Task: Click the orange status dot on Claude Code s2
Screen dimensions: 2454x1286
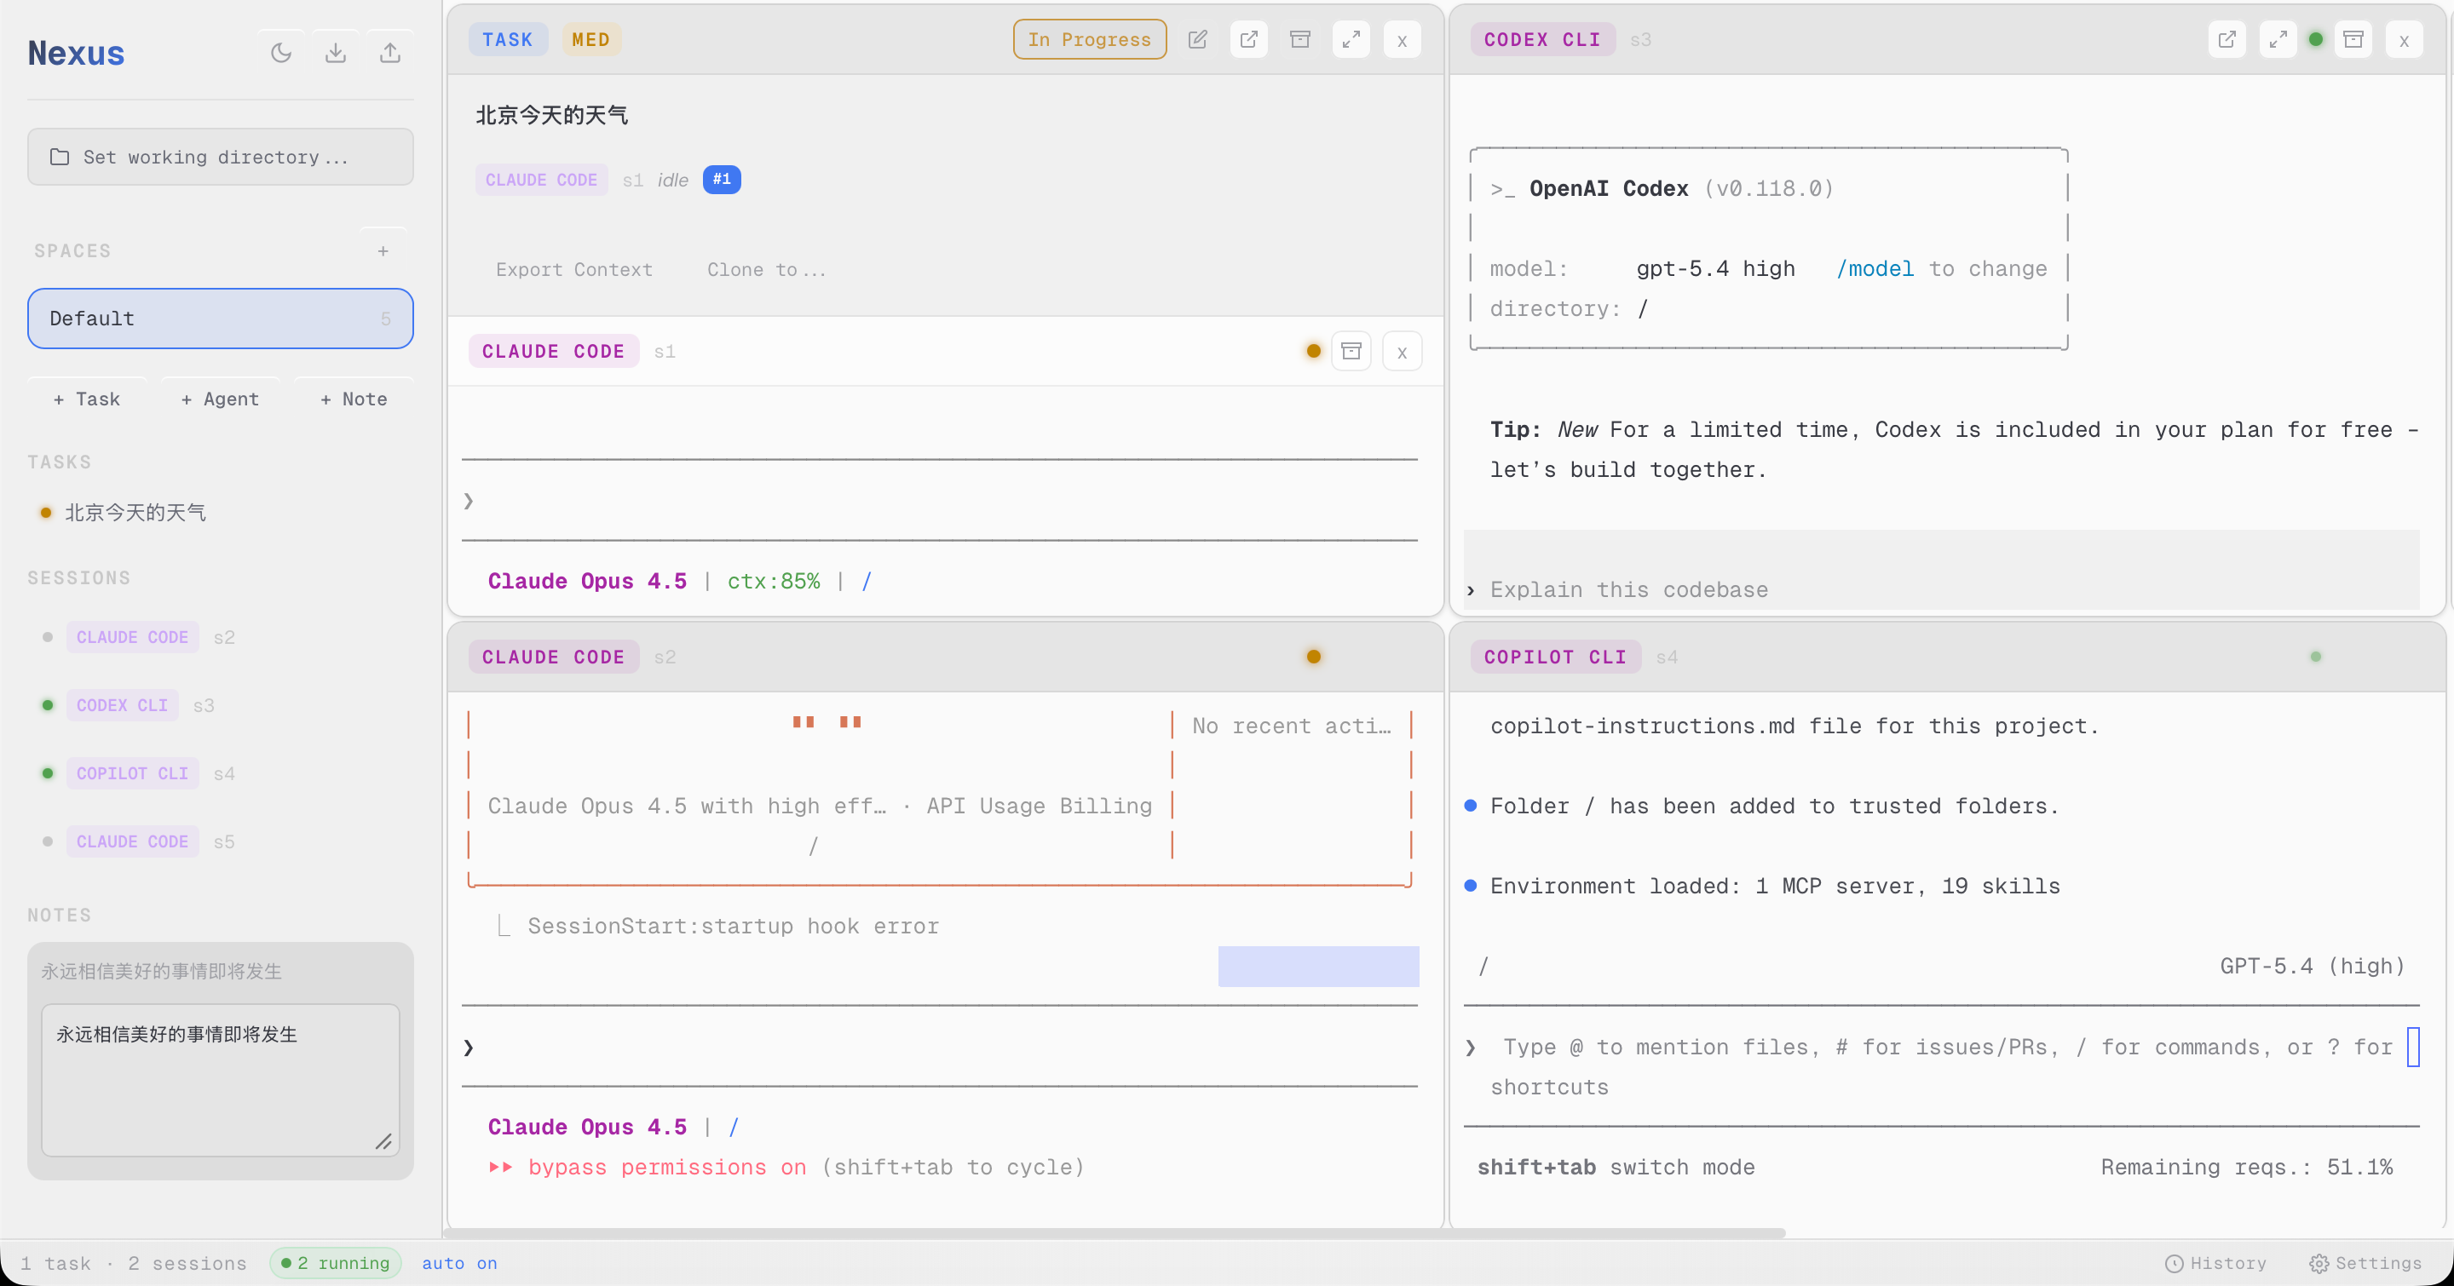Action: [x=1314, y=656]
